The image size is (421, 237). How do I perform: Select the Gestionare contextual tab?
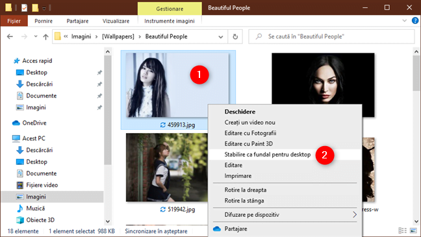tap(170, 8)
